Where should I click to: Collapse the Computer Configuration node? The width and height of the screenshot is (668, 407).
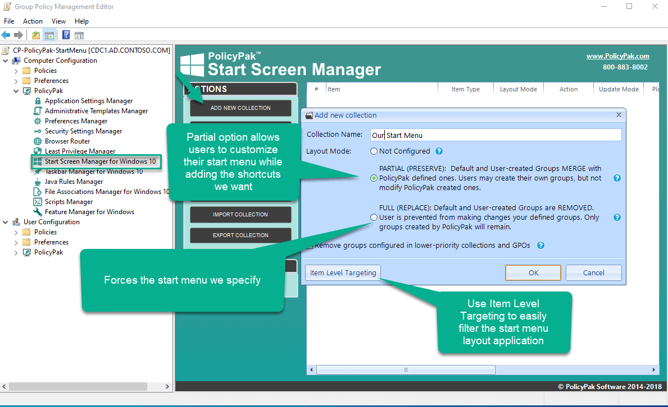pyautogui.click(x=6, y=61)
